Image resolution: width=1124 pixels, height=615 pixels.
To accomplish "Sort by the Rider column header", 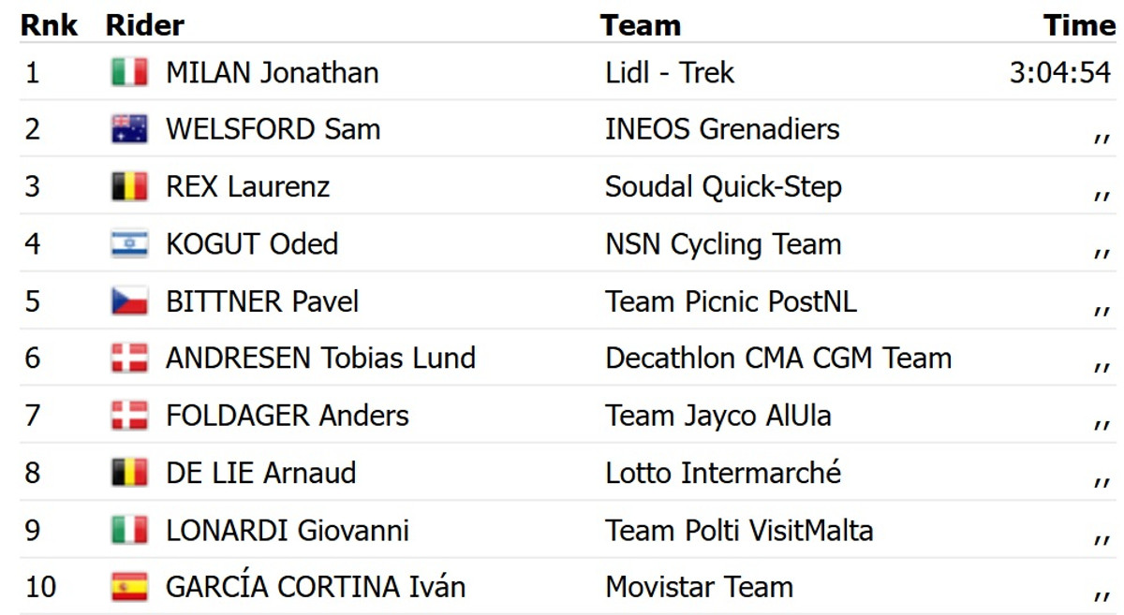I will pos(145,25).
